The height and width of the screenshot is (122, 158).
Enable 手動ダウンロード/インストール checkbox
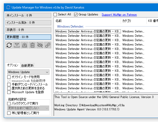[x=9, y=84]
